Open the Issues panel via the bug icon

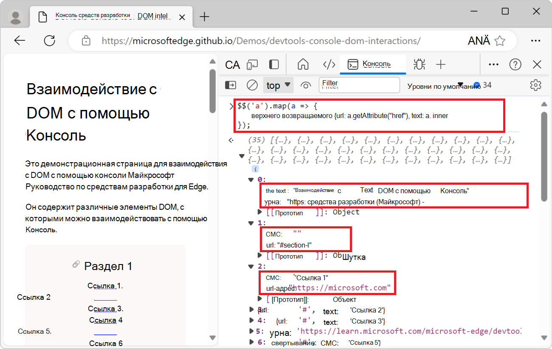tap(419, 65)
